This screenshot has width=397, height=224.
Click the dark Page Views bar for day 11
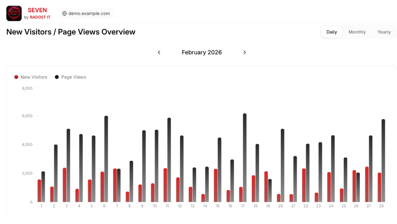[169, 160]
